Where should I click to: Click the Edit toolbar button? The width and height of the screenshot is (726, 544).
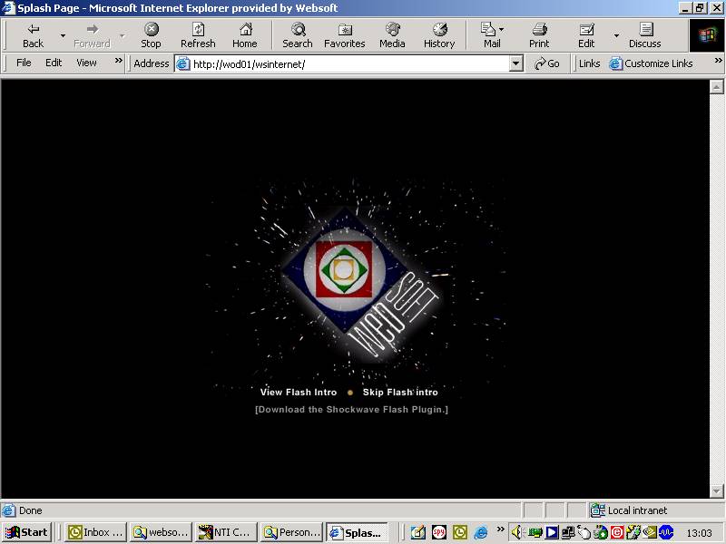coord(586,35)
